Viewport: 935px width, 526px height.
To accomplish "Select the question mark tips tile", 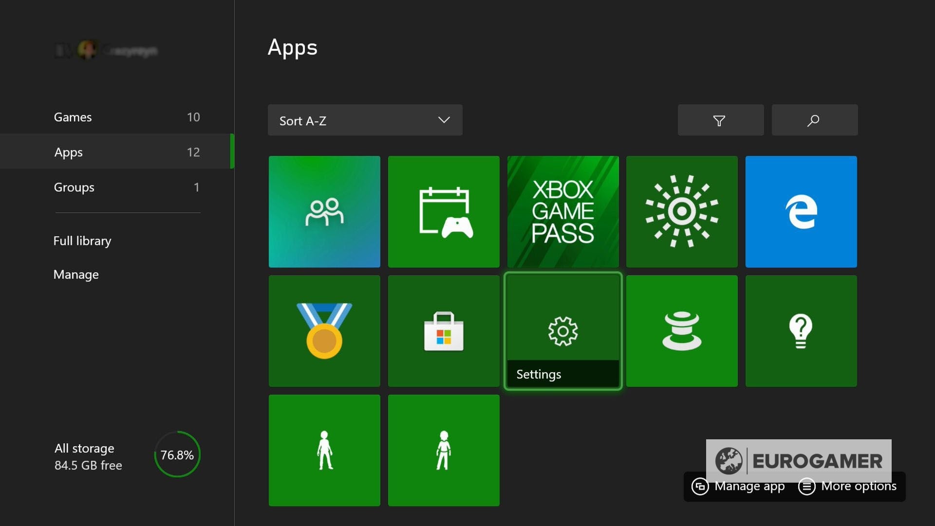I will pos(801,331).
